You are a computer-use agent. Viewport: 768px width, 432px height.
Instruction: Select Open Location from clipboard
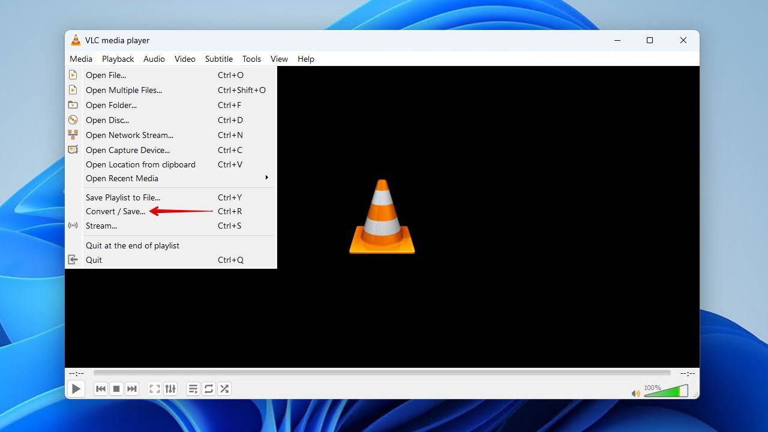coord(171,164)
